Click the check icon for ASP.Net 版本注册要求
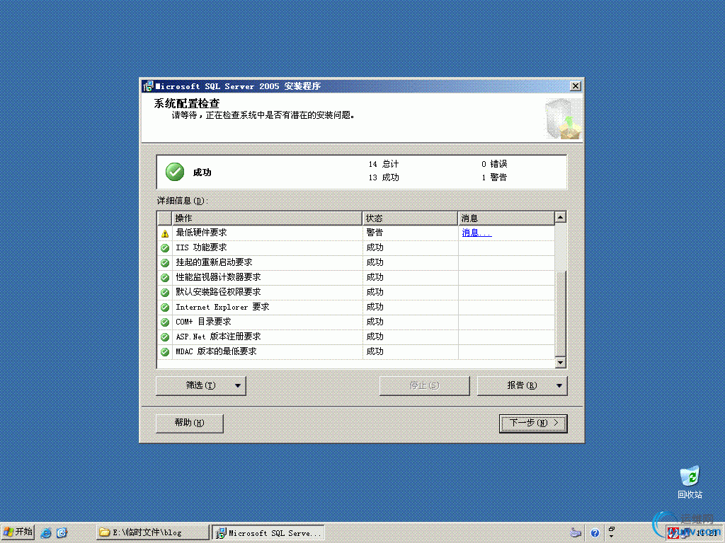This screenshot has height=543, width=725. [x=164, y=337]
